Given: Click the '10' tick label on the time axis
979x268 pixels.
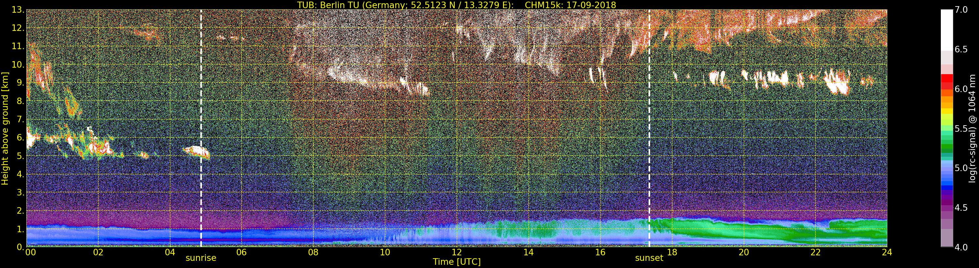Looking at the screenshot, I should point(385,252).
